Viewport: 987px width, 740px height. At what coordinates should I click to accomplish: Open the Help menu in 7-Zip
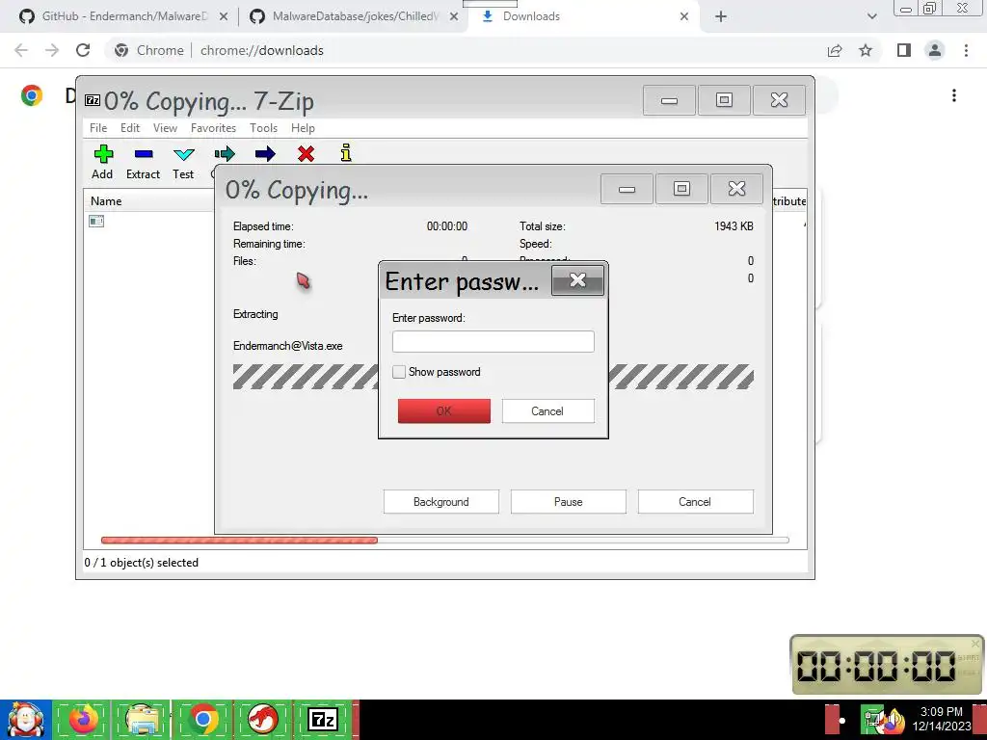pos(303,128)
